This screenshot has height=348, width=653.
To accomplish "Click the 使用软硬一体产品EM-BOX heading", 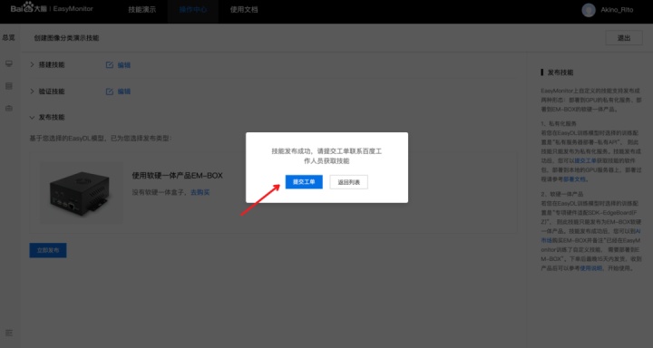I will [x=177, y=175].
